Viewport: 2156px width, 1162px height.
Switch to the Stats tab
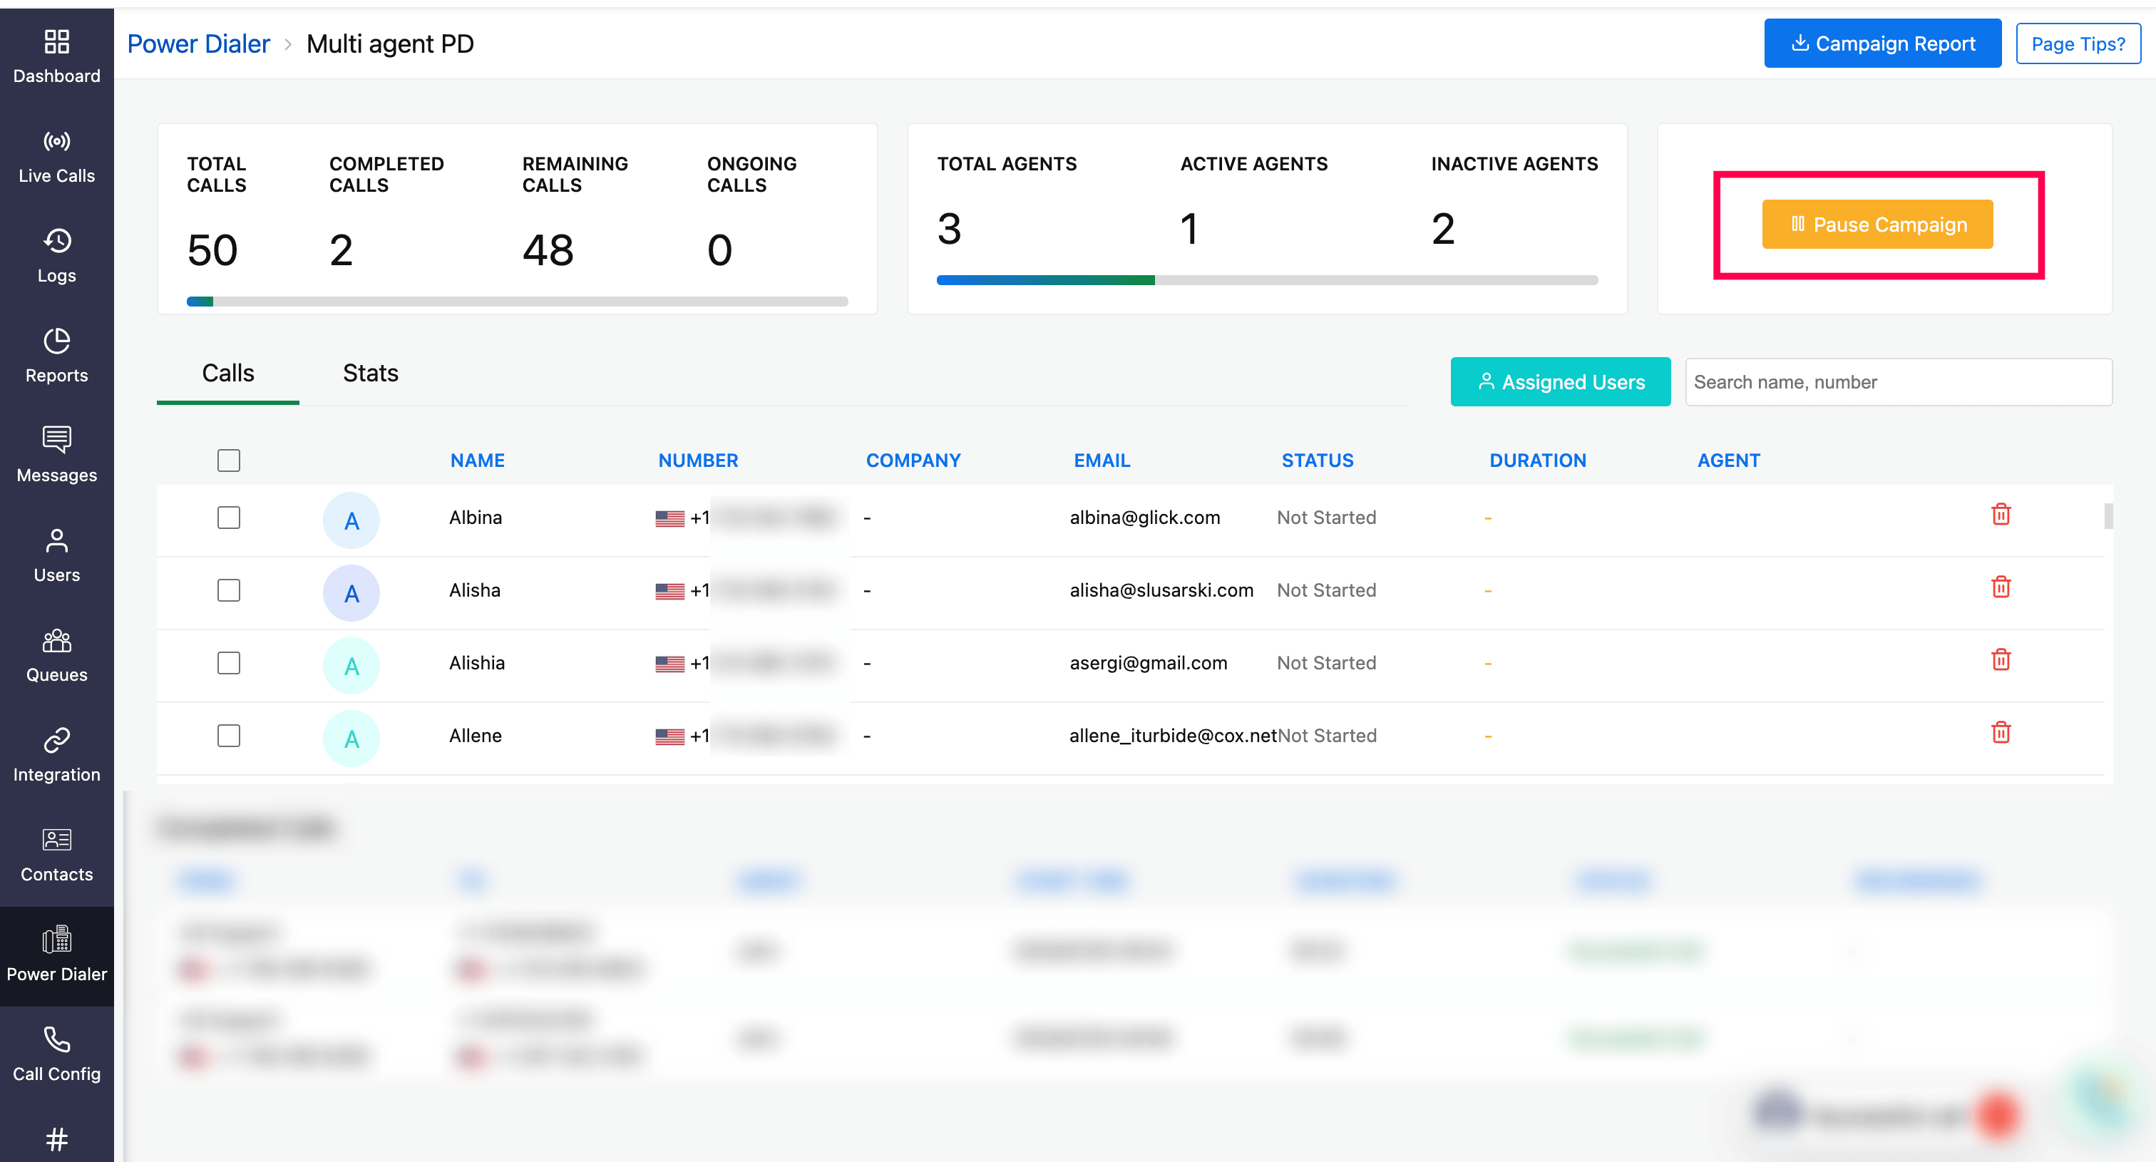(x=370, y=373)
